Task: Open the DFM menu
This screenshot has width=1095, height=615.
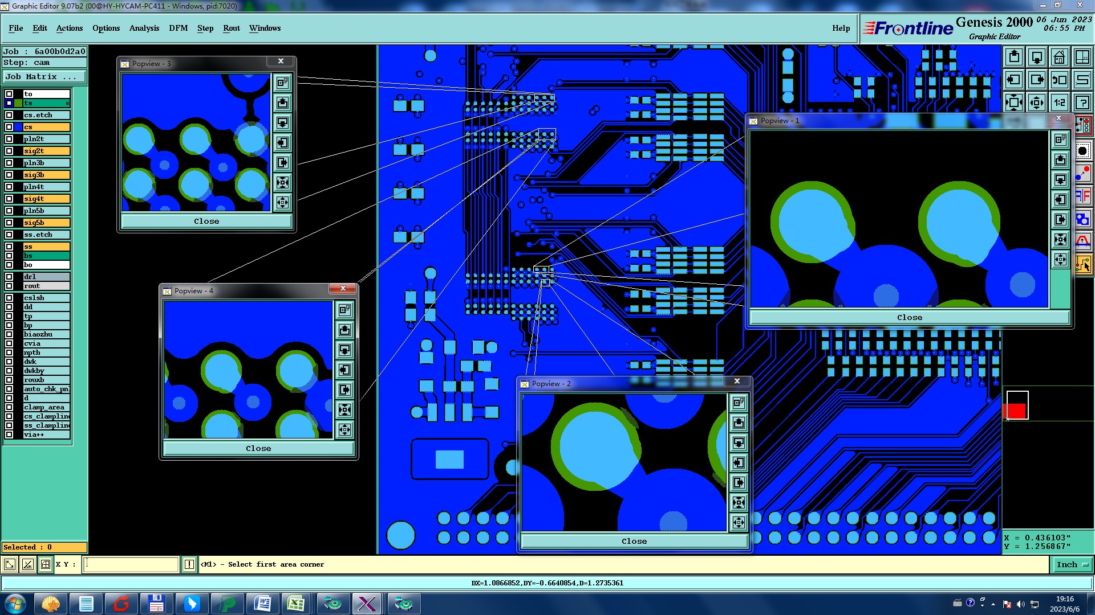Action: (179, 28)
